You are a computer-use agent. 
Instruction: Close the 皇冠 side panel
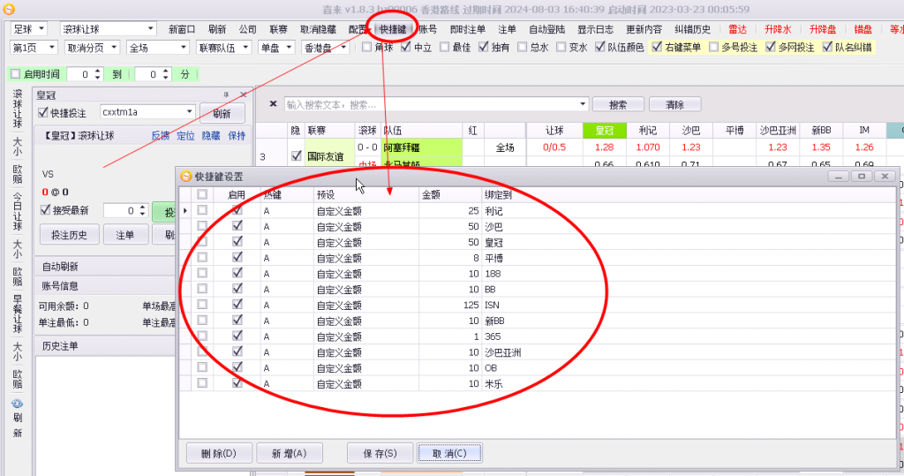(244, 94)
